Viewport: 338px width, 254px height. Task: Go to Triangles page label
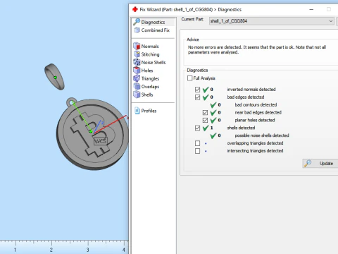click(150, 78)
